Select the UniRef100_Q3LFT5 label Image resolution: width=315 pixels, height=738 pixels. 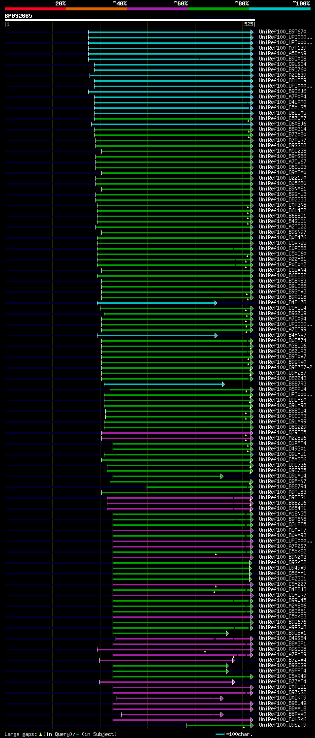pos(283,525)
